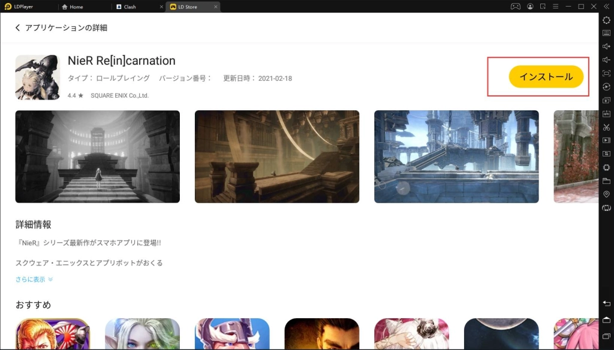Viewport: 614px width, 350px height.
Task: Open recommended app with helmeted dwarf
Action: [x=232, y=334]
